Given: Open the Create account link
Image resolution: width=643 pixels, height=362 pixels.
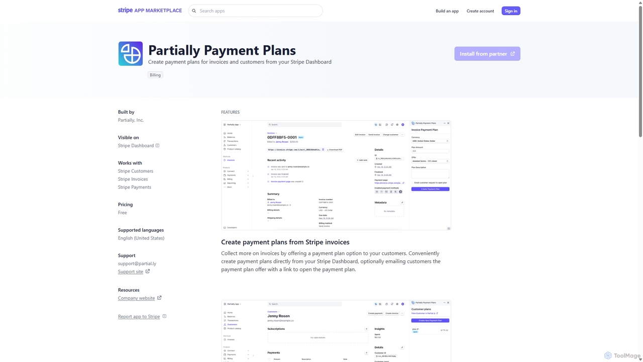Looking at the screenshot, I should point(480,11).
